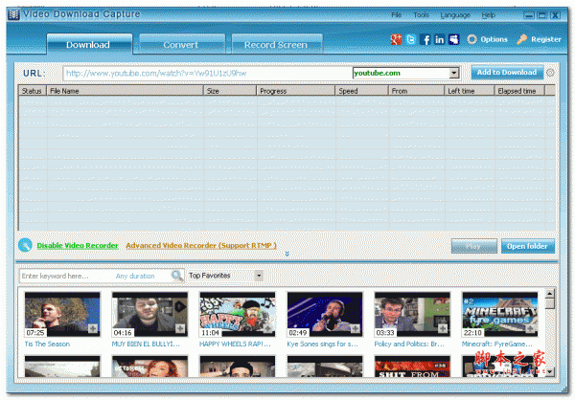Open the 'Tis The Season' video thumbnail
The height and width of the screenshot is (400, 575).
62,314
